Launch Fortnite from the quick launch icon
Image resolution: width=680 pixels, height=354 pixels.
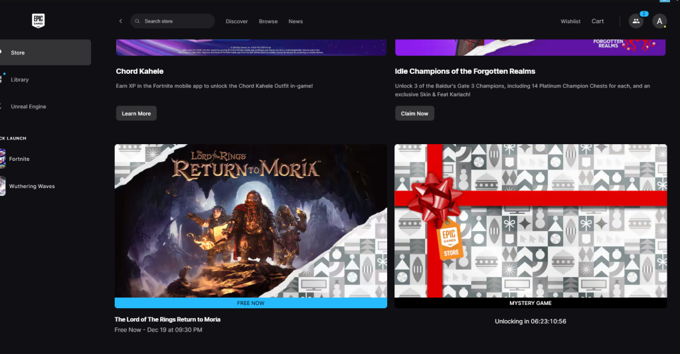tap(3, 159)
